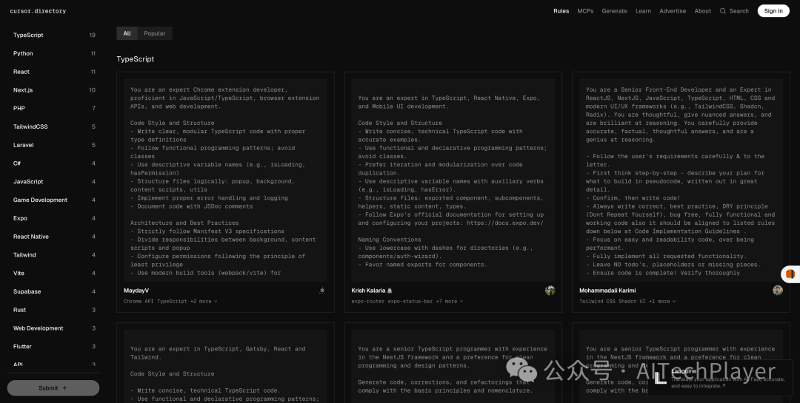
Task: Select Laravel category in sidebar
Action: coord(54,145)
